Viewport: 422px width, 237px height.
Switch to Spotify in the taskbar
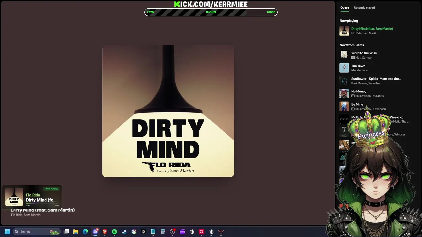coord(114,232)
